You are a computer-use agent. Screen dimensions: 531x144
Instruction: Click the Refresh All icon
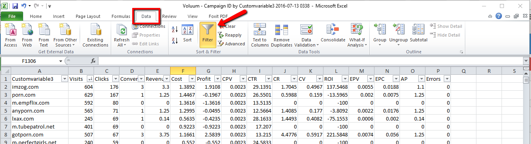tap(121, 30)
